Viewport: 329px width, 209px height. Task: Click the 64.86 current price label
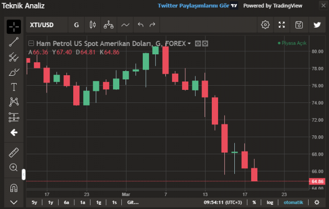(317, 181)
